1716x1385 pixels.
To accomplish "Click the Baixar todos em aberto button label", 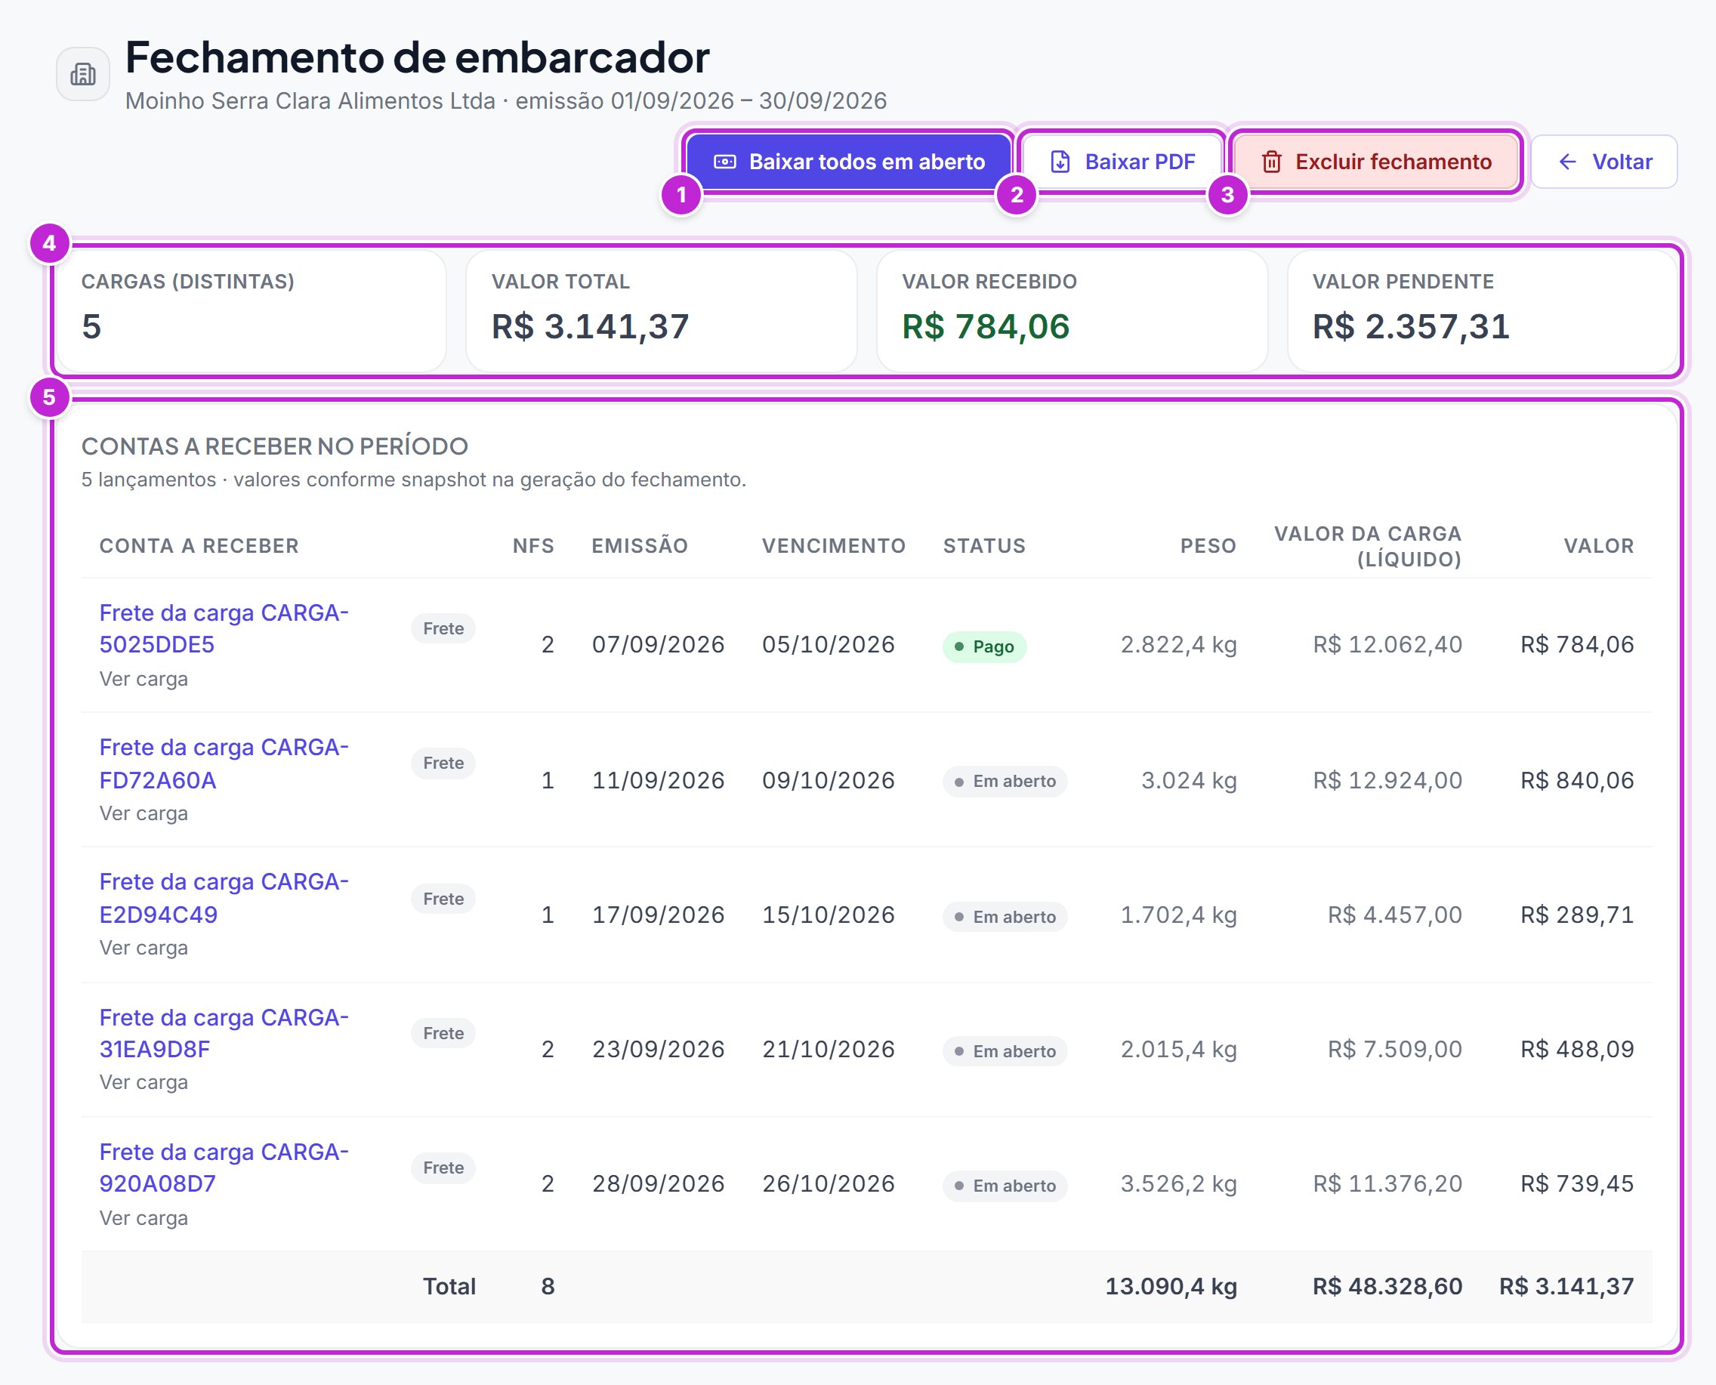I will pos(867,162).
